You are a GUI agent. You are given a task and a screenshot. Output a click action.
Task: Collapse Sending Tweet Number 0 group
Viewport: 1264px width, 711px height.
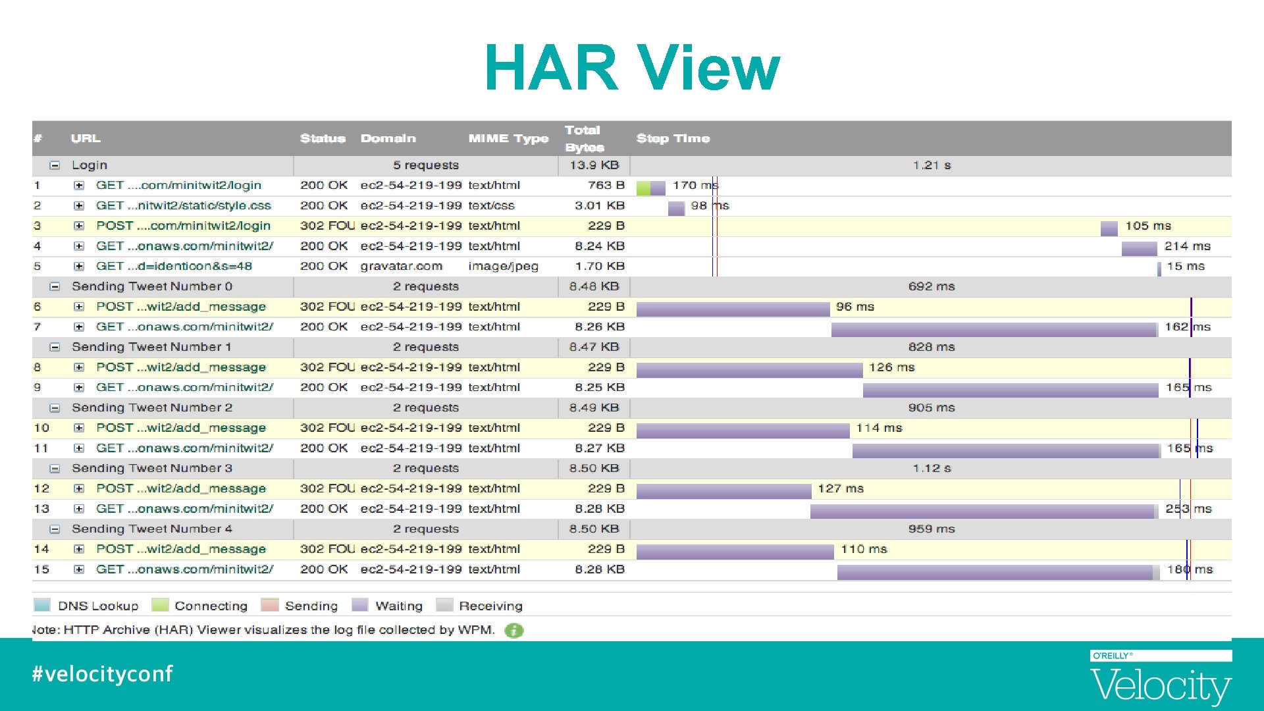tap(55, 286)
